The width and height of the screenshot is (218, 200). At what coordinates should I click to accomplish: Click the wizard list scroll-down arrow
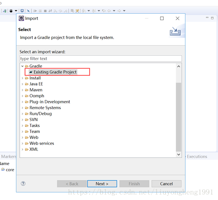(x=179, y=154)
